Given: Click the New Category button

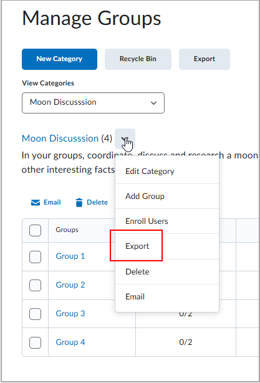Looking at the screenshot, I should pos(60,59).
